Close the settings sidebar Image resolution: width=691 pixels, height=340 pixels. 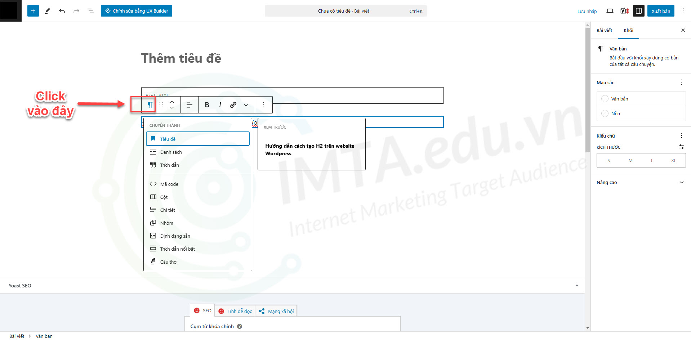(x=683, y=30)
